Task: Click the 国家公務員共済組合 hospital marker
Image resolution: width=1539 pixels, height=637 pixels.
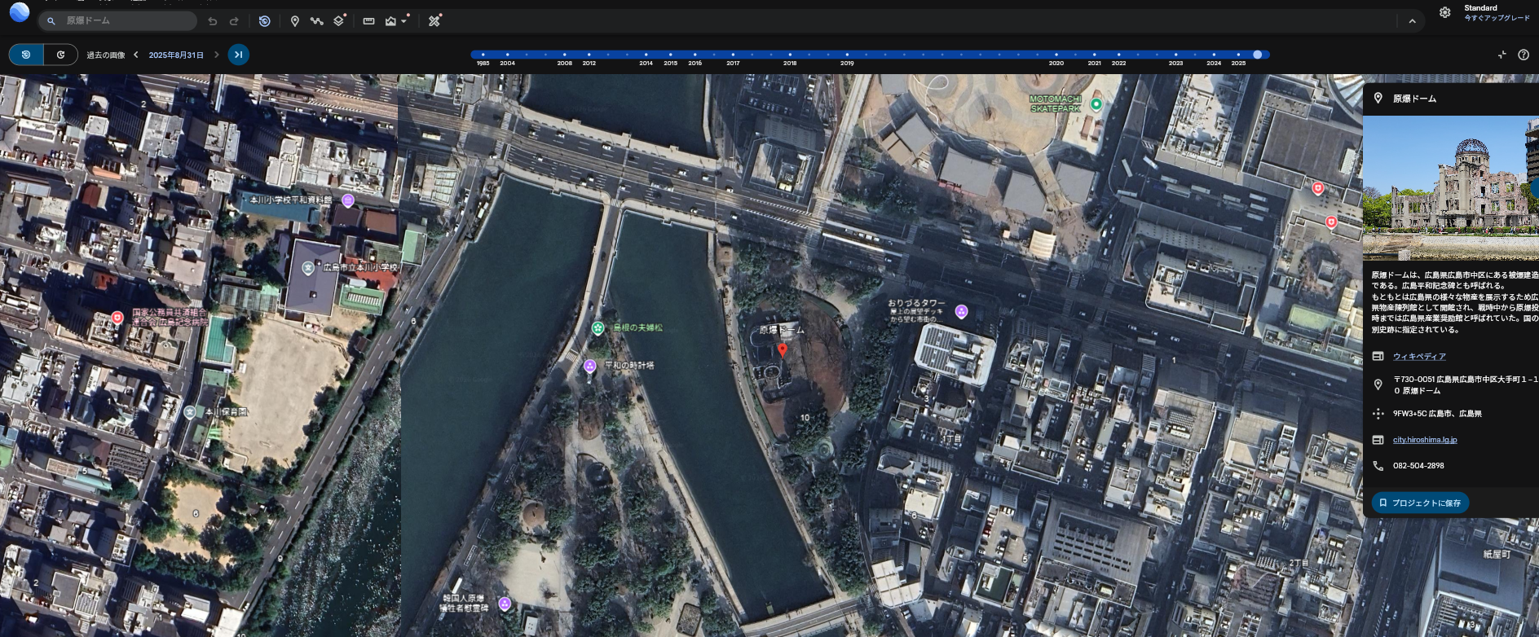Action: tap(117, 317)
